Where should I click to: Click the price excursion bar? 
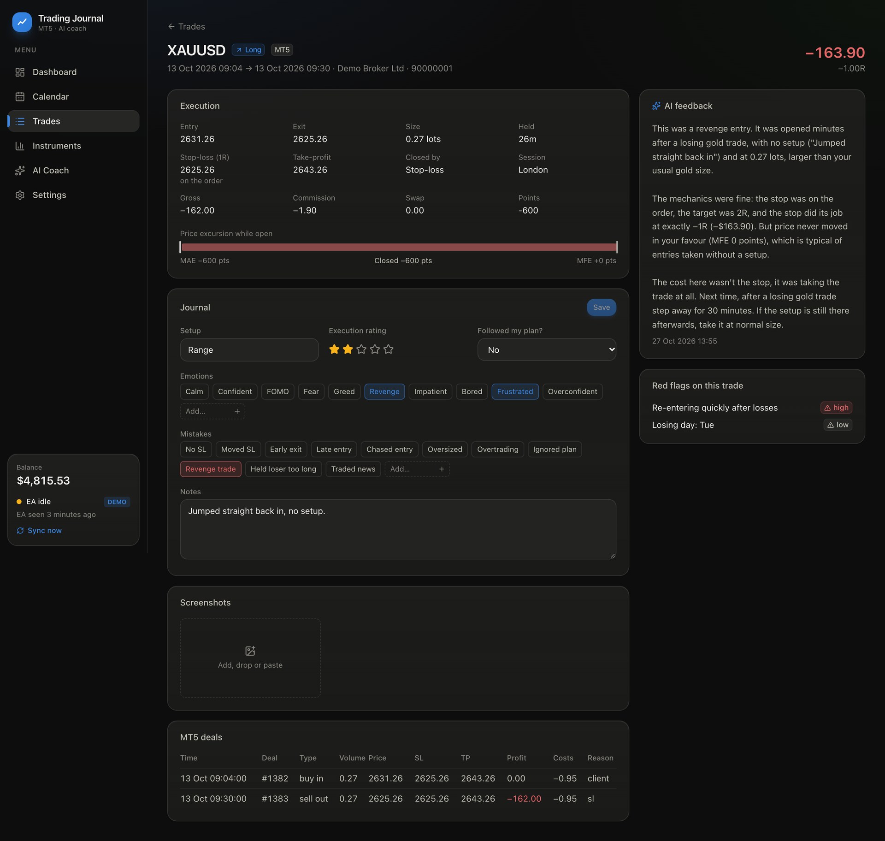click(x=398, y=247)
